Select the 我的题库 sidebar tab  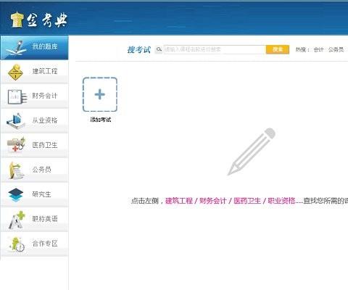[x=34, y=48]
